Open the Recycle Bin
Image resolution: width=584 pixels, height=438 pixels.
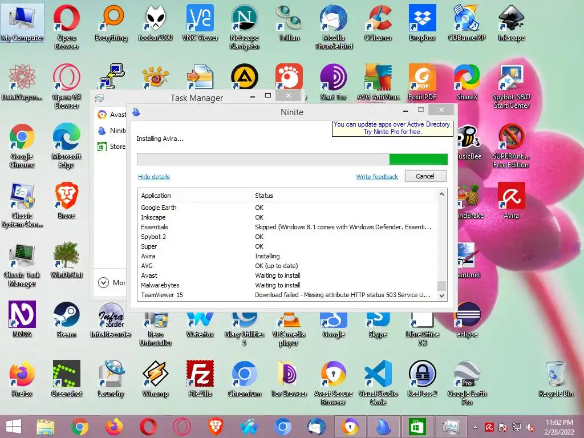point(555,379)
